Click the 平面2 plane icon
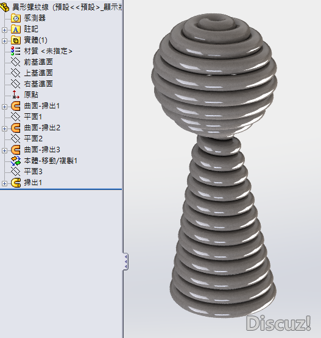This screenshot has height=338, width=321. [x=16, y=139]
